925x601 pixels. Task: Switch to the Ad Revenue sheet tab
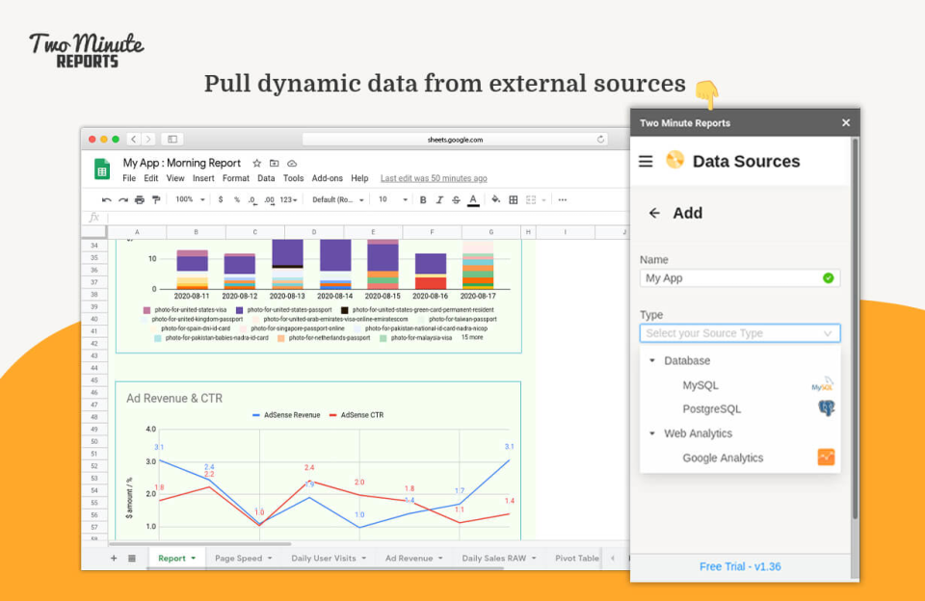pyautogui.click(x=409, y=558)
